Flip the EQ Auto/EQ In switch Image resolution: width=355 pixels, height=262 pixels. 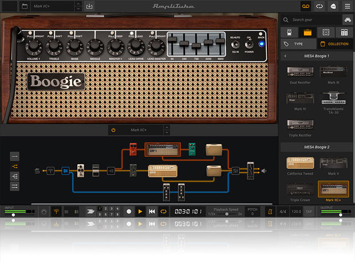235,45
